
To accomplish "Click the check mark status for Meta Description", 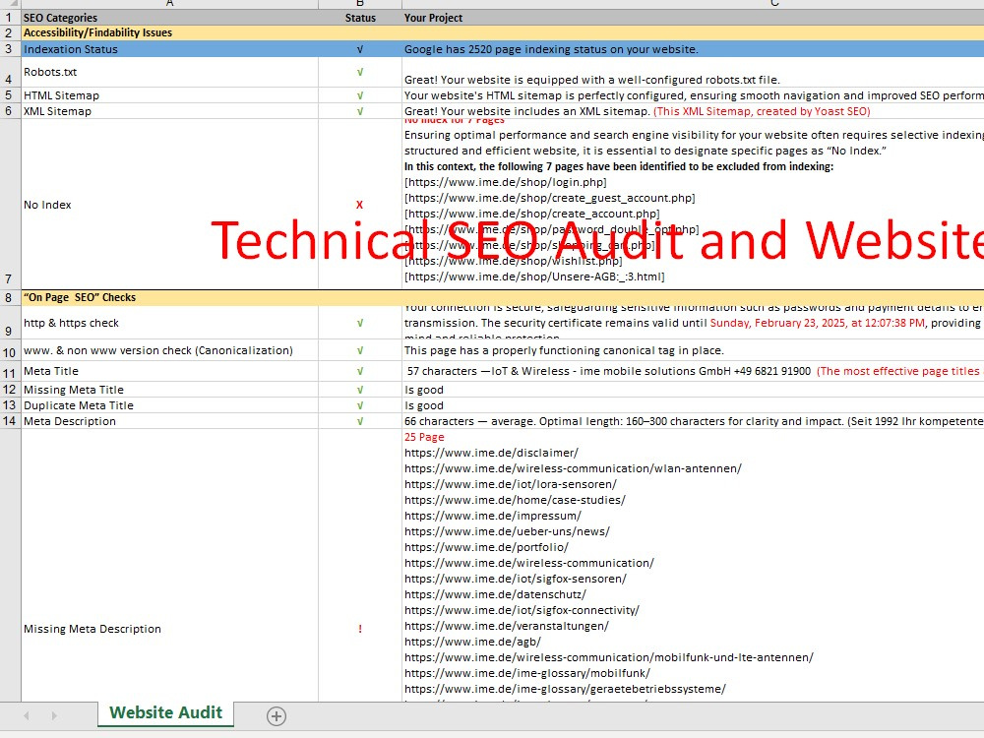I will [x=360, y=421].
